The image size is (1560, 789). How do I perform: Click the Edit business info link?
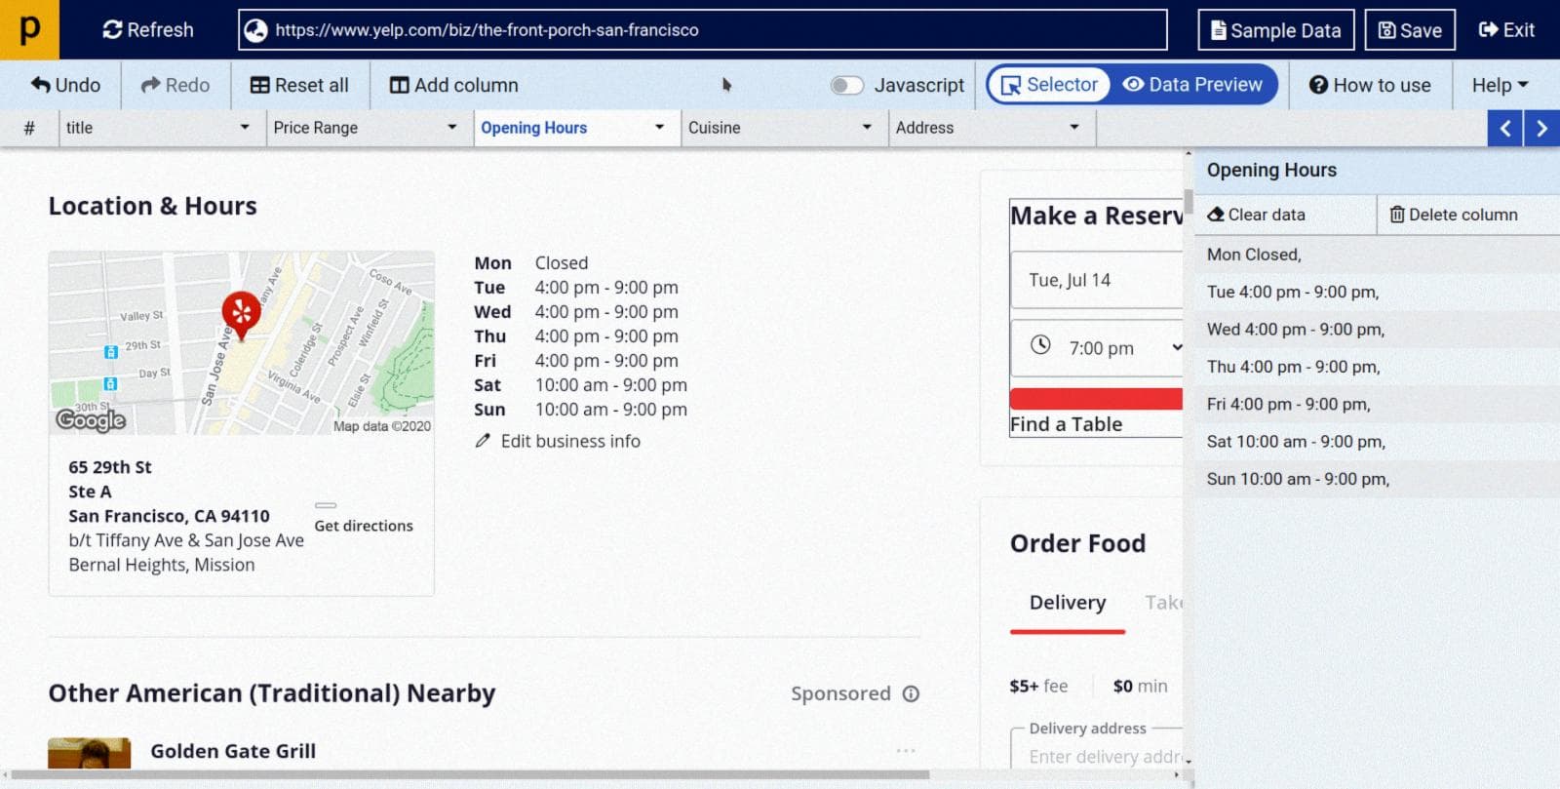pyautogui.click(x=570, y=441)
